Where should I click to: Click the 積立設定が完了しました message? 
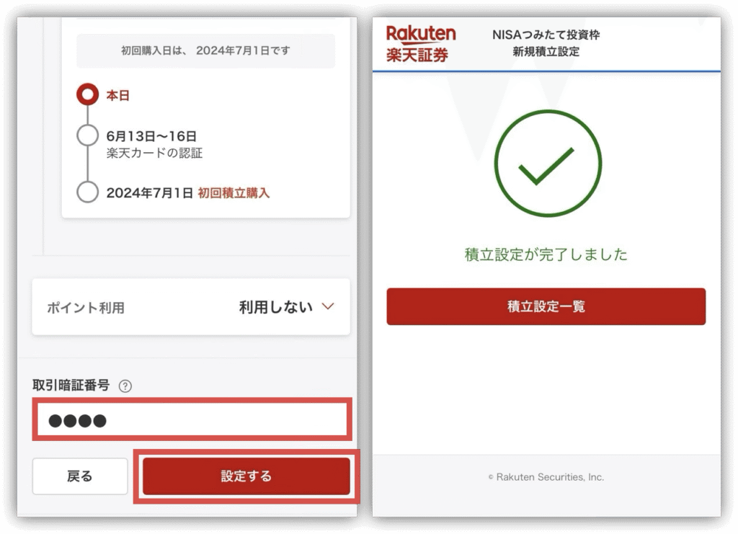pos(546,254)
